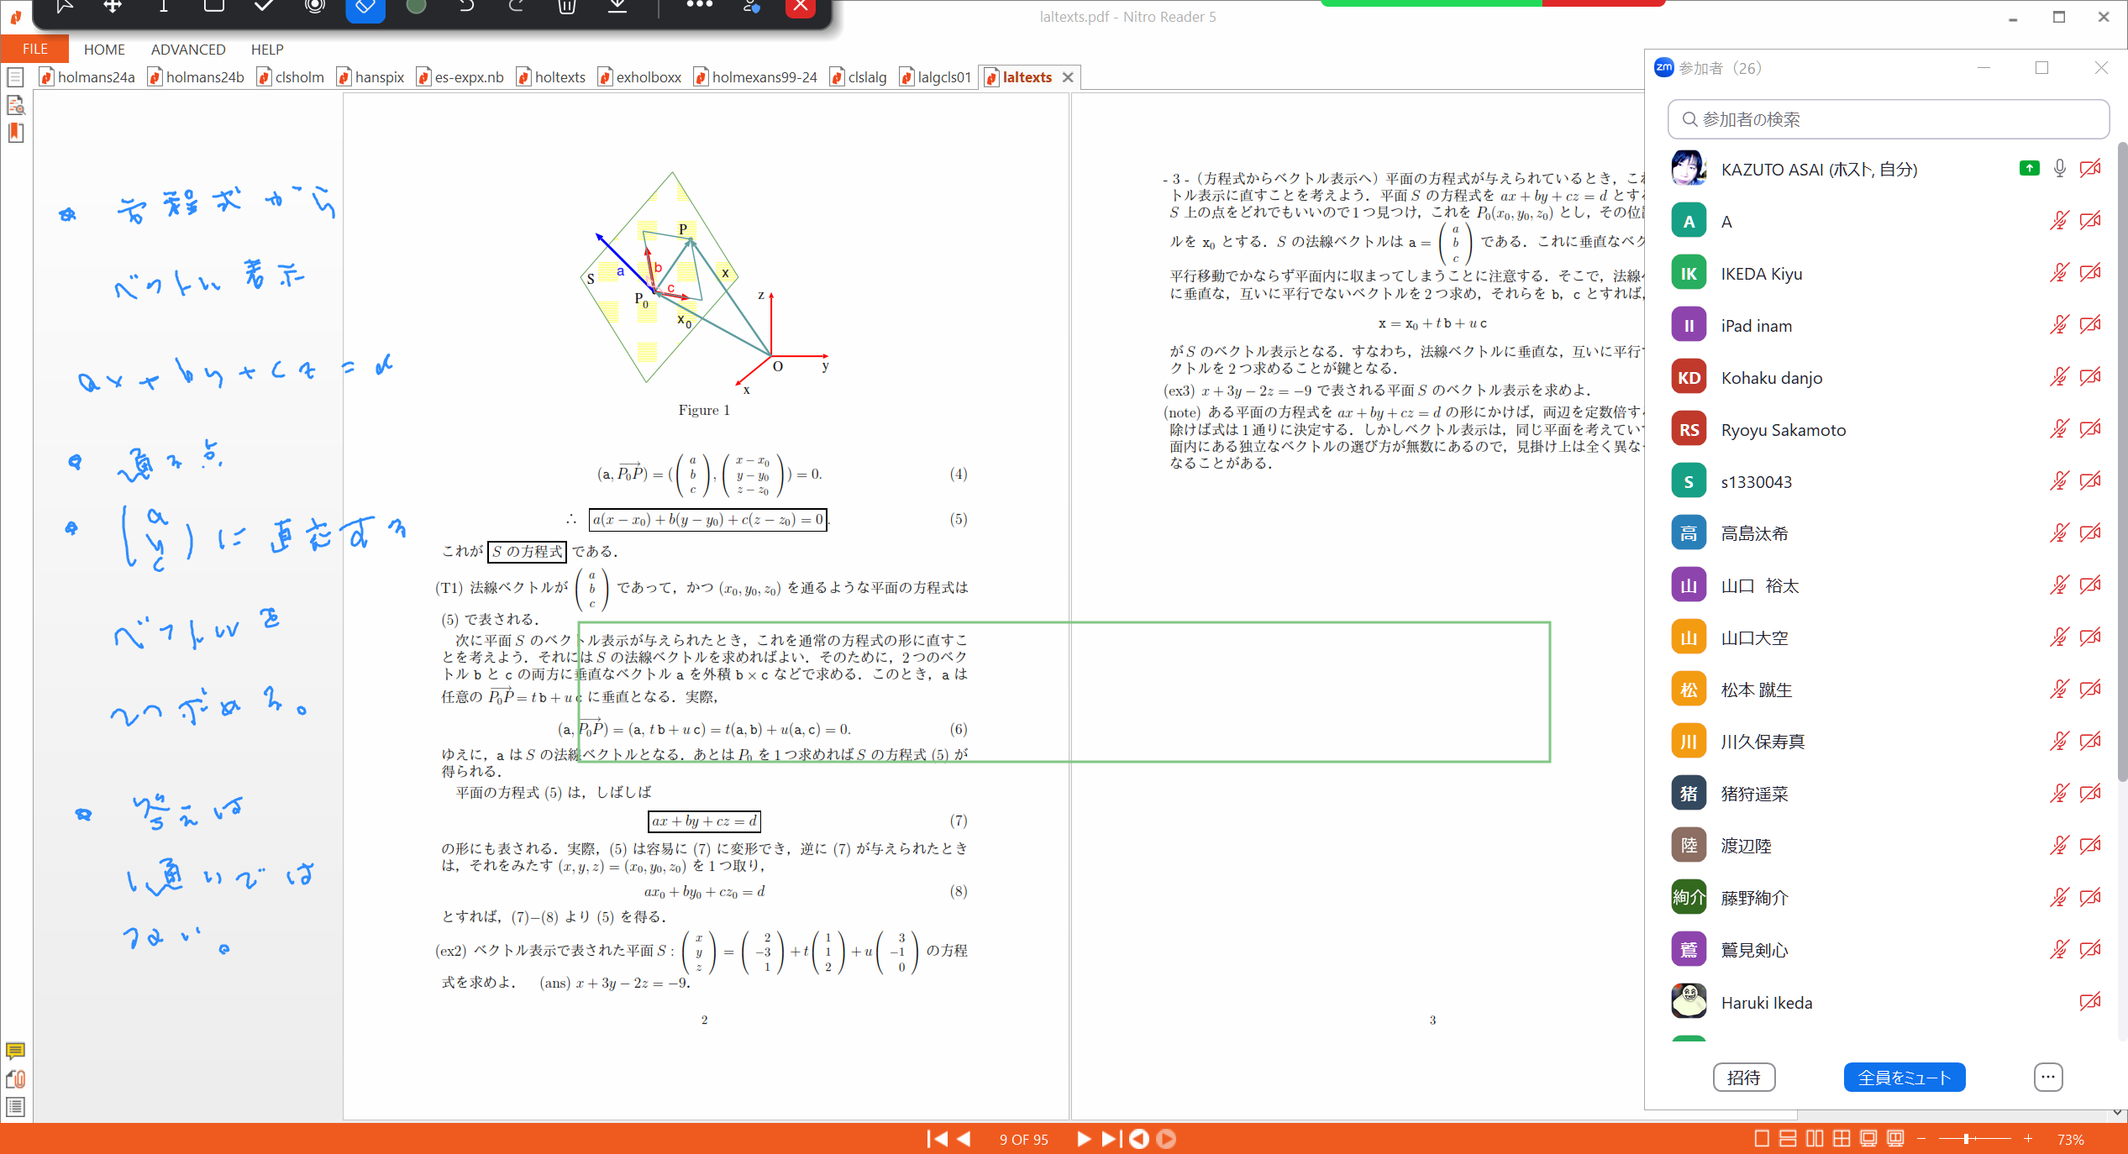Viewport: 2128px width, 1154px height.
Task: Click the eraser annotation tool
Action: point(365,7)
